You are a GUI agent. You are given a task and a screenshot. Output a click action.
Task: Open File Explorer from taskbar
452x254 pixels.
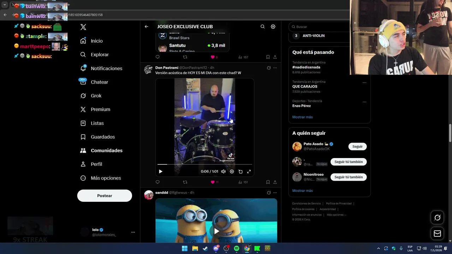[x=195, y=248]
